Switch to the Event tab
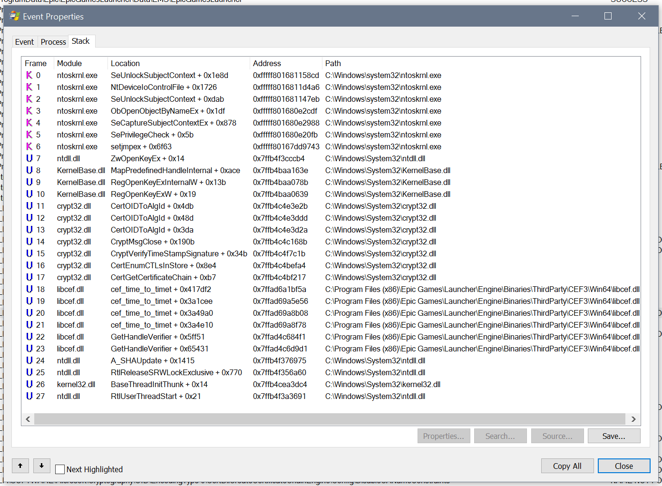662x486 pixels. (24, 42)
